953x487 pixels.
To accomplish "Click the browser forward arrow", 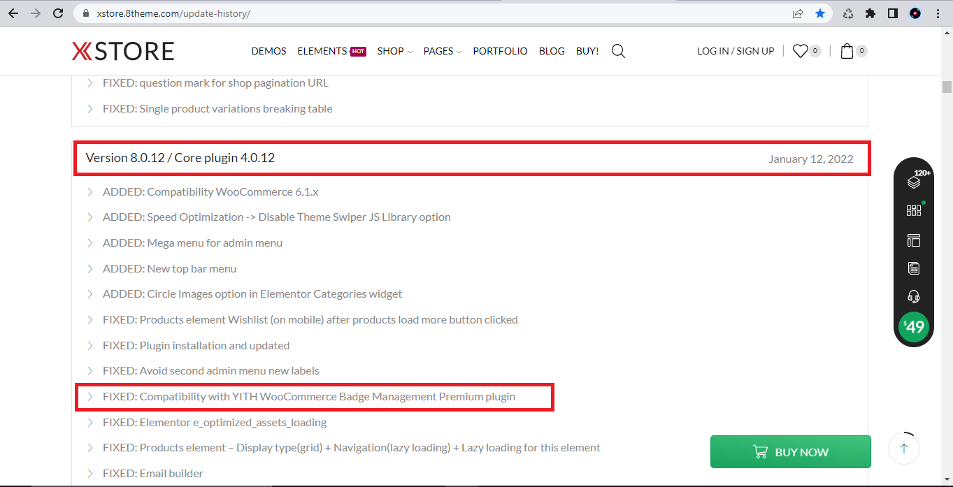I will (x=36, y=13).
